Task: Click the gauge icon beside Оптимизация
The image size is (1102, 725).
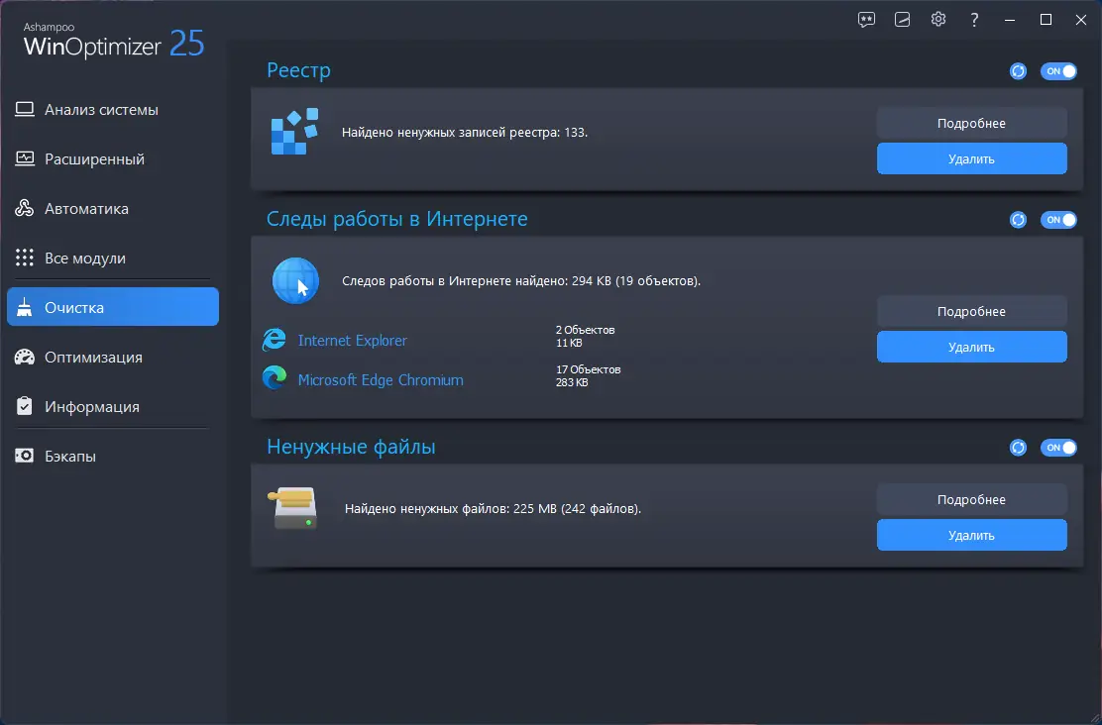Action: point(25,357)
